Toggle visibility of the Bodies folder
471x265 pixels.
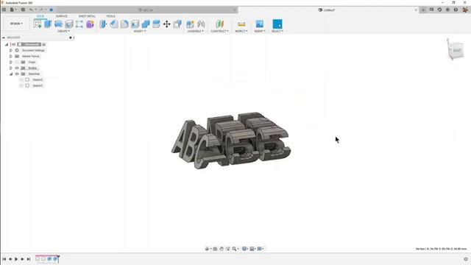(x=17, y=68)
